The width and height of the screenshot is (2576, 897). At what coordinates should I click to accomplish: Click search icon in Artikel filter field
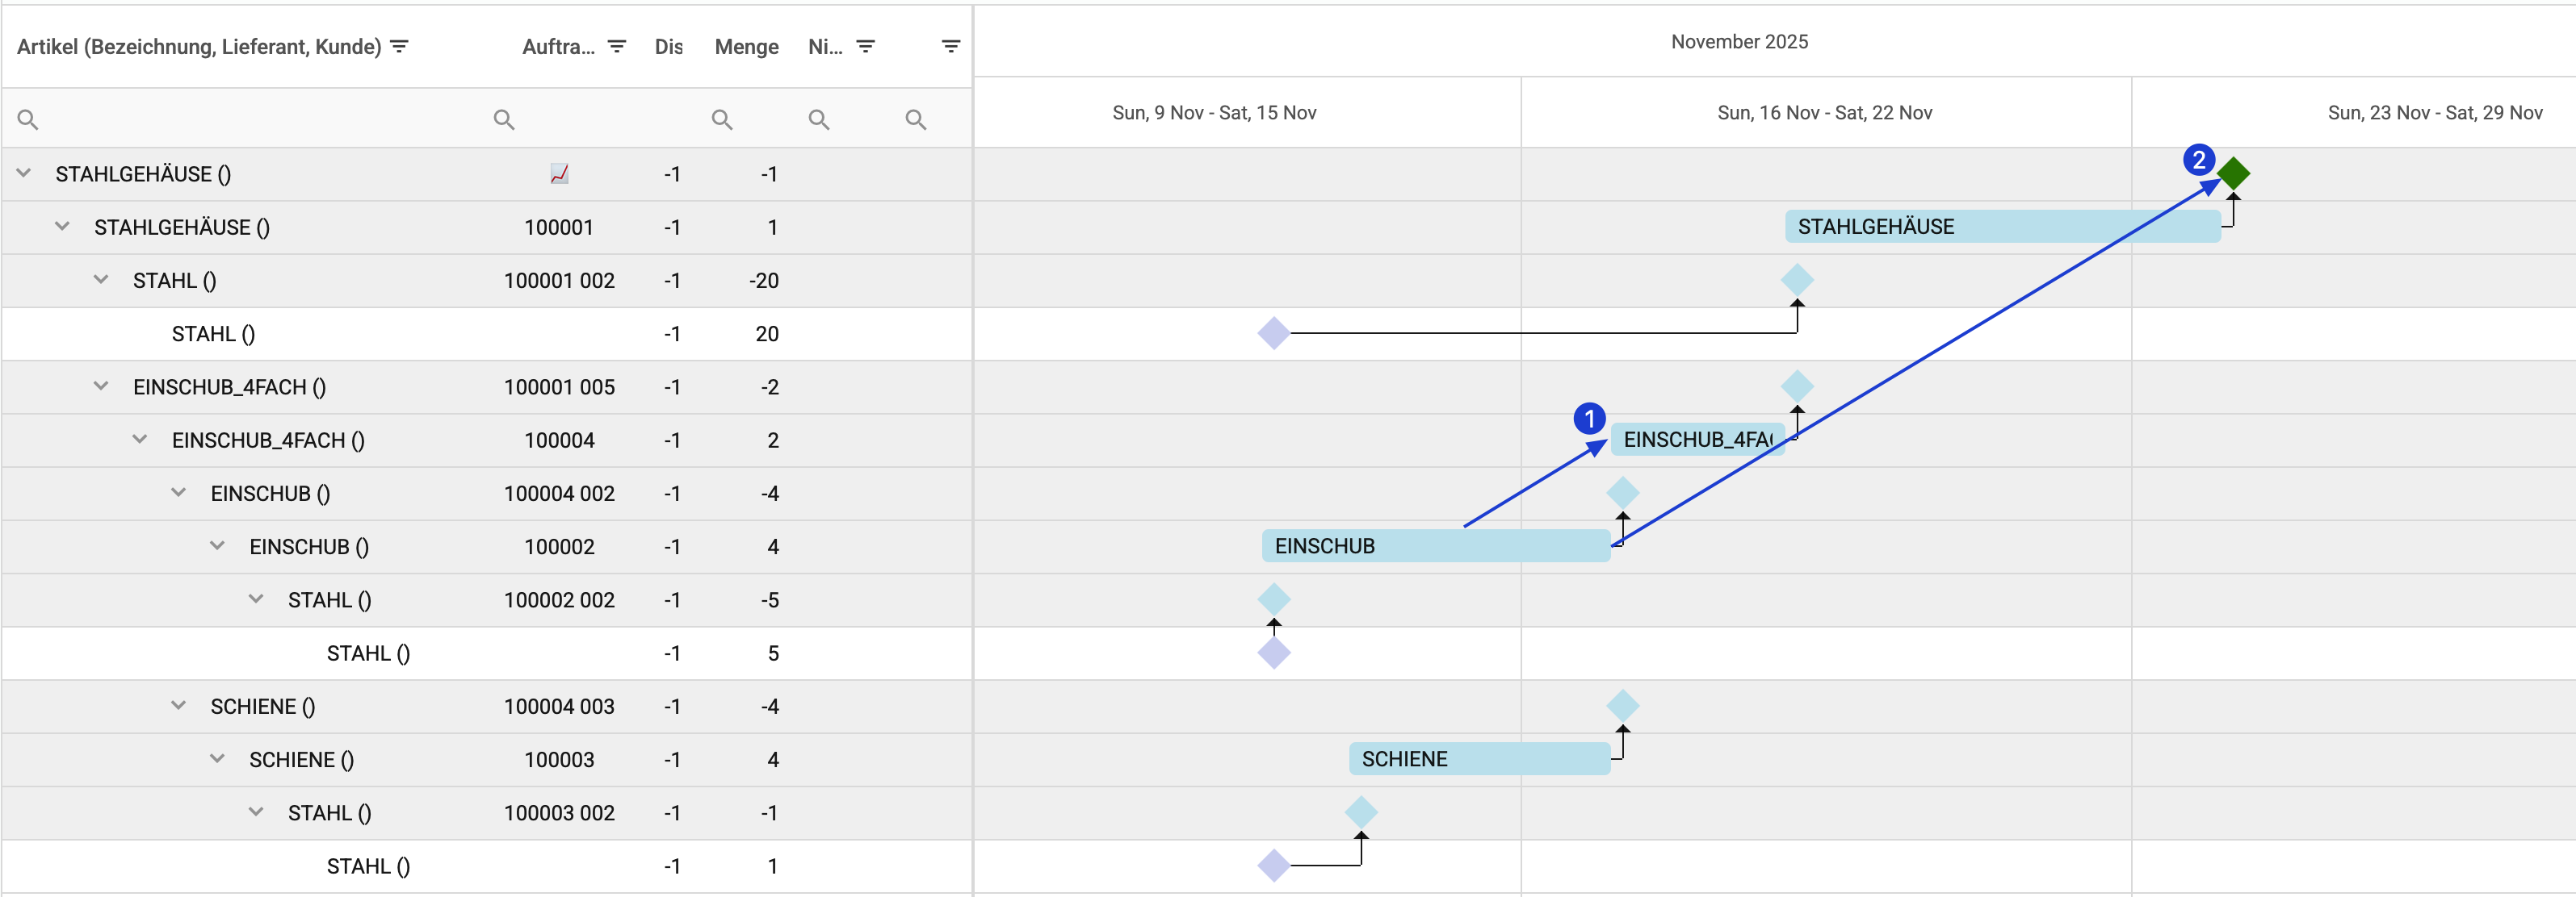pyautogui.click(x=28, y=120)
